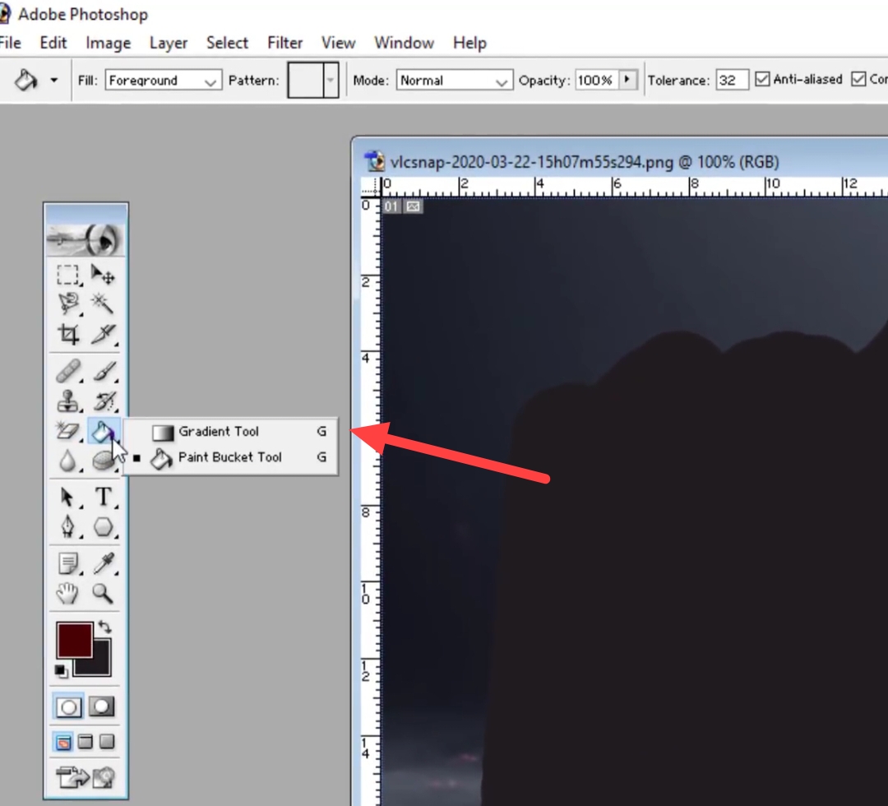Image resolution: width=888 pixels, height=806 pixels.
Task: Open the Window menu
Action: [404, 43]
